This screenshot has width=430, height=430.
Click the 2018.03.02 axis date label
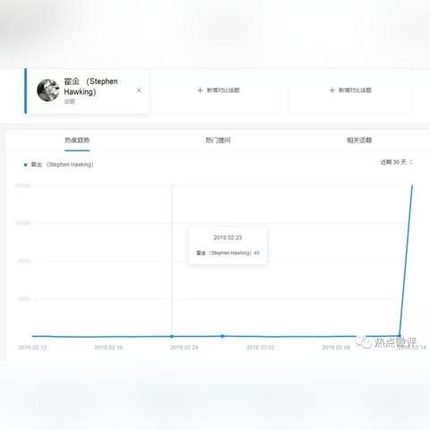click(x=260, y=348)
